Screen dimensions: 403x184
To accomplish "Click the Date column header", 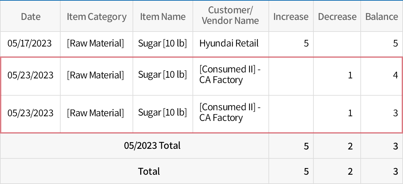I will click(x=31, y=17).
